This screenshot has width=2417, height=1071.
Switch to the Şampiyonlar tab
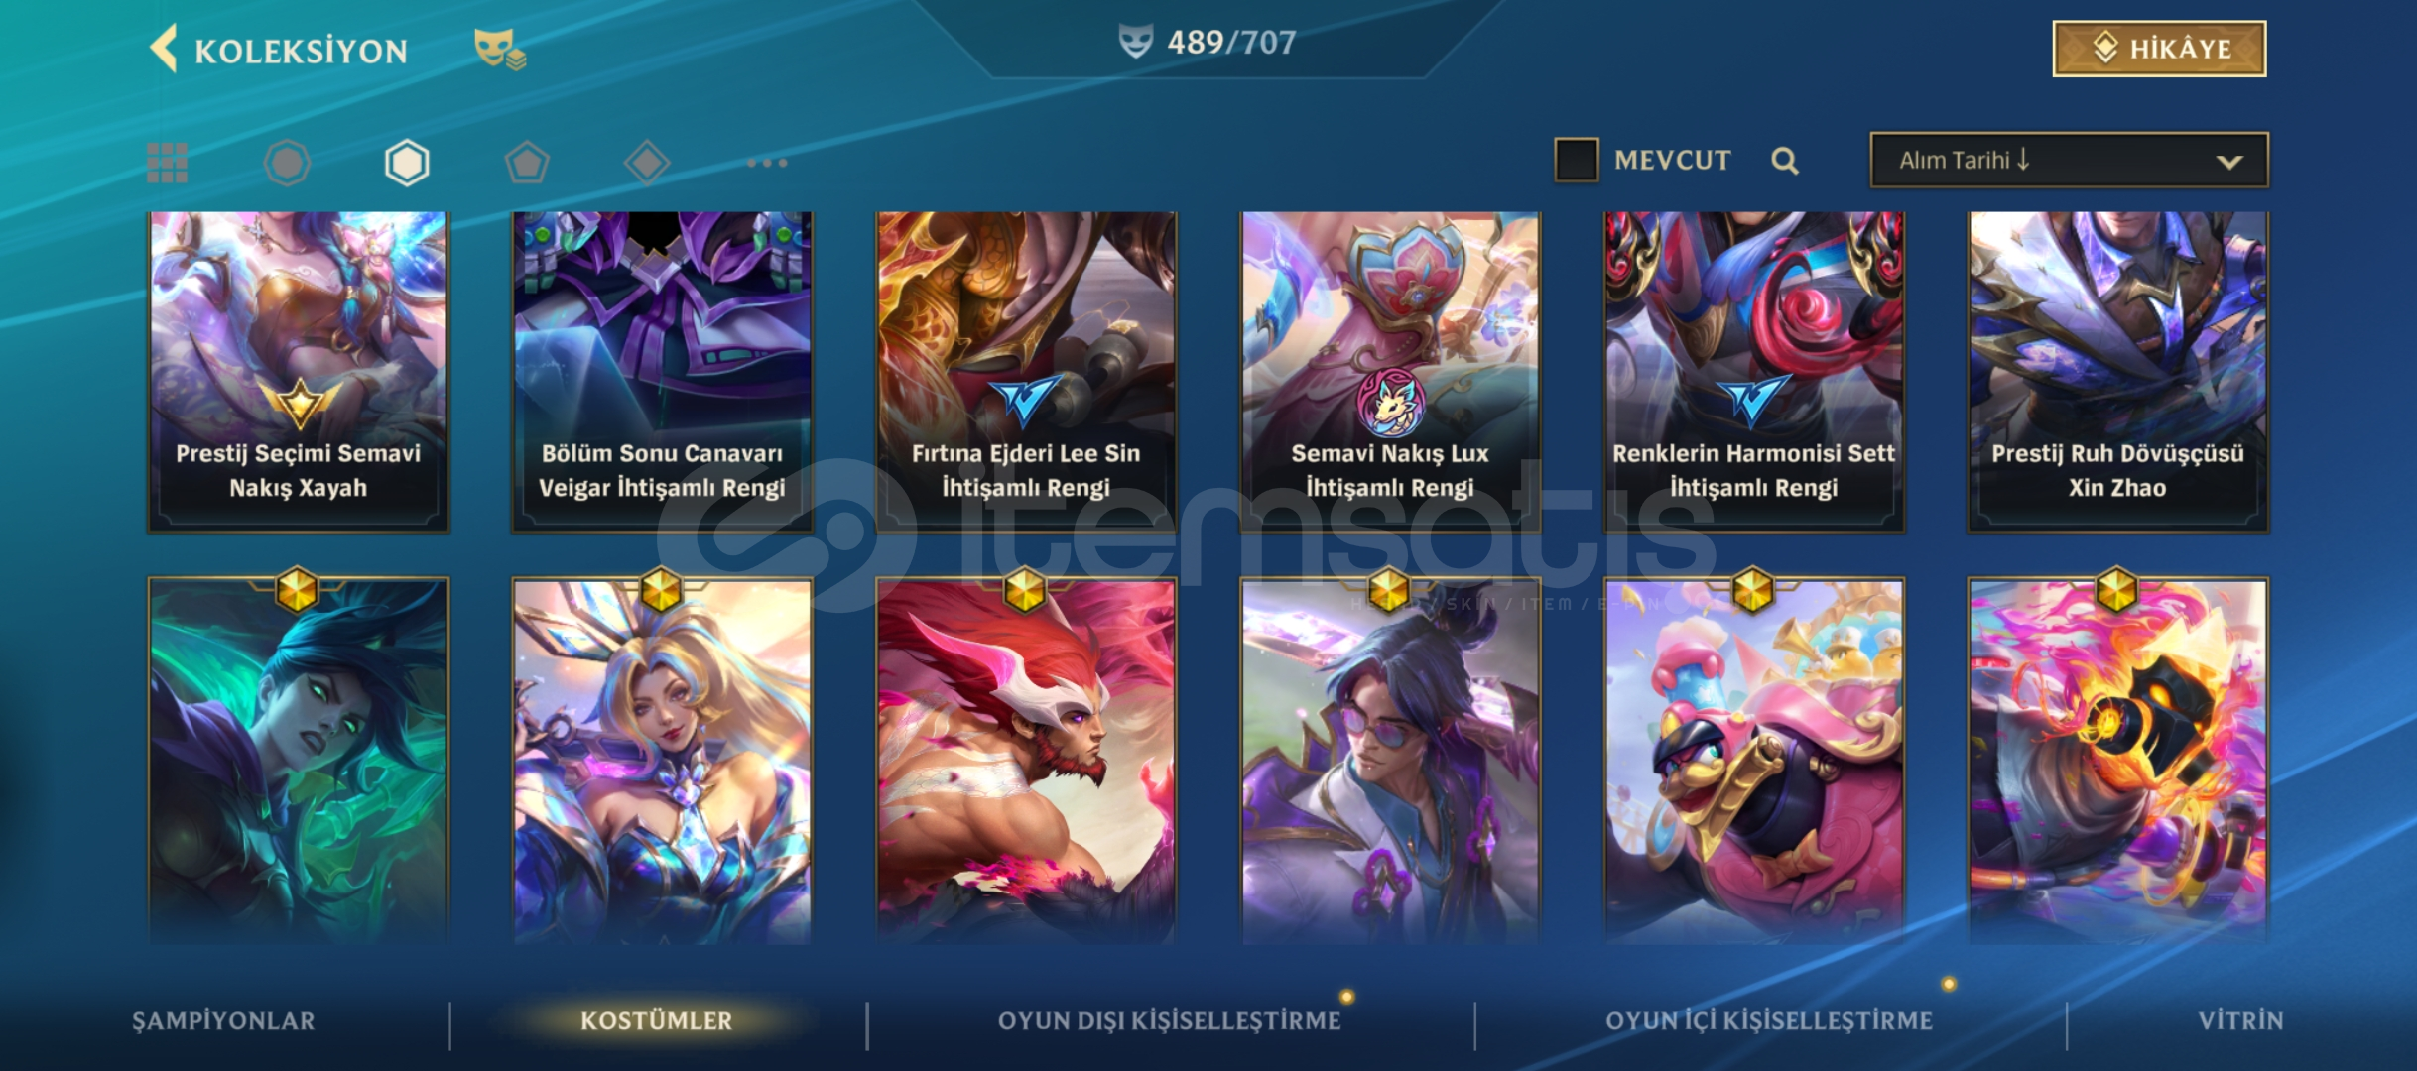click(223, 1020)
